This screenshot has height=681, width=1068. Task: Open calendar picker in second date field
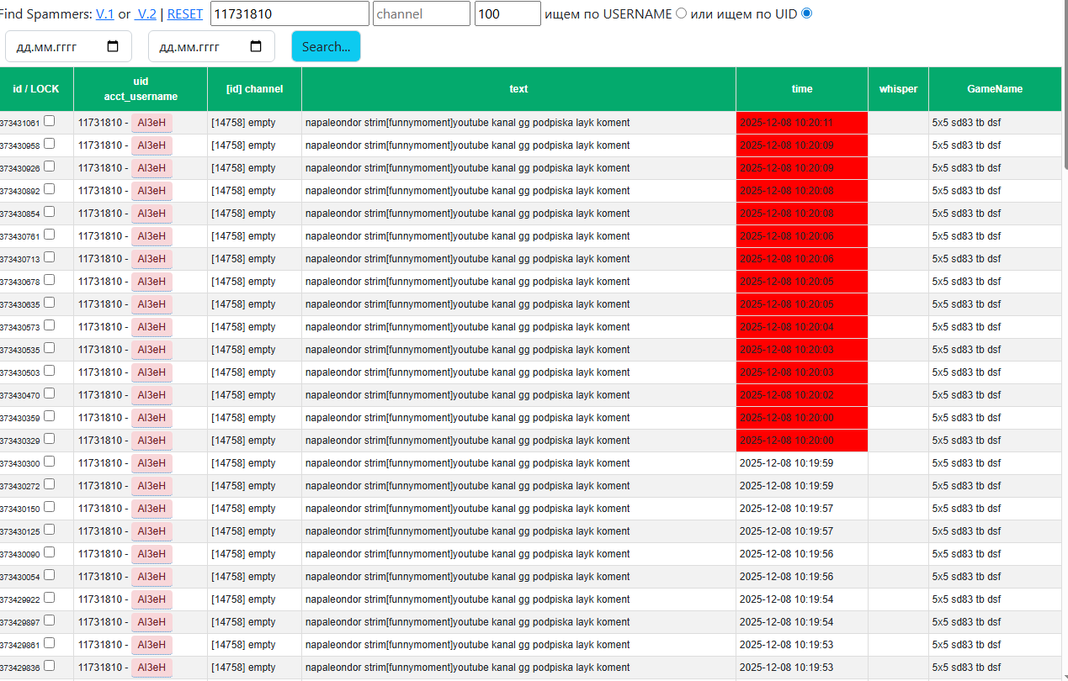tap(257, 47)
